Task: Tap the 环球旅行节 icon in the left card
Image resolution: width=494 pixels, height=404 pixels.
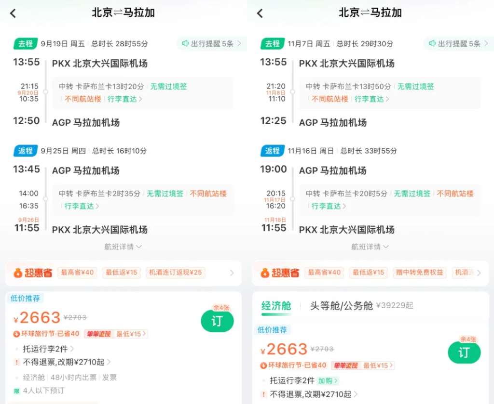Action: tap(16, 334)
